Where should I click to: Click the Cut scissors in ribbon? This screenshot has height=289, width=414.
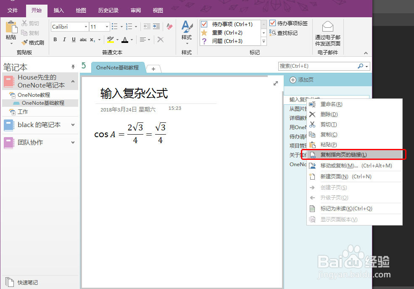pos(24,23)
